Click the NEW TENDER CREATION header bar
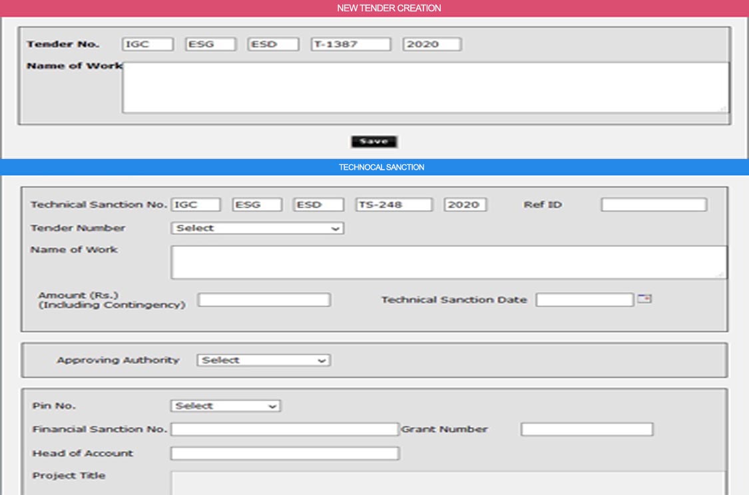The width and height of the screenshot is (749, 495). click(374, 8)
